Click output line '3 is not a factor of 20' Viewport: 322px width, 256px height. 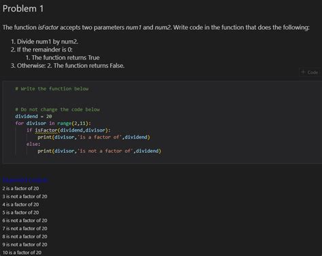[x=25, y=196]
